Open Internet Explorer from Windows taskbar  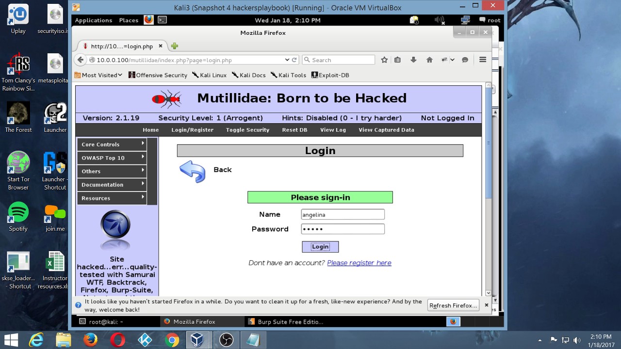[36, 340]
